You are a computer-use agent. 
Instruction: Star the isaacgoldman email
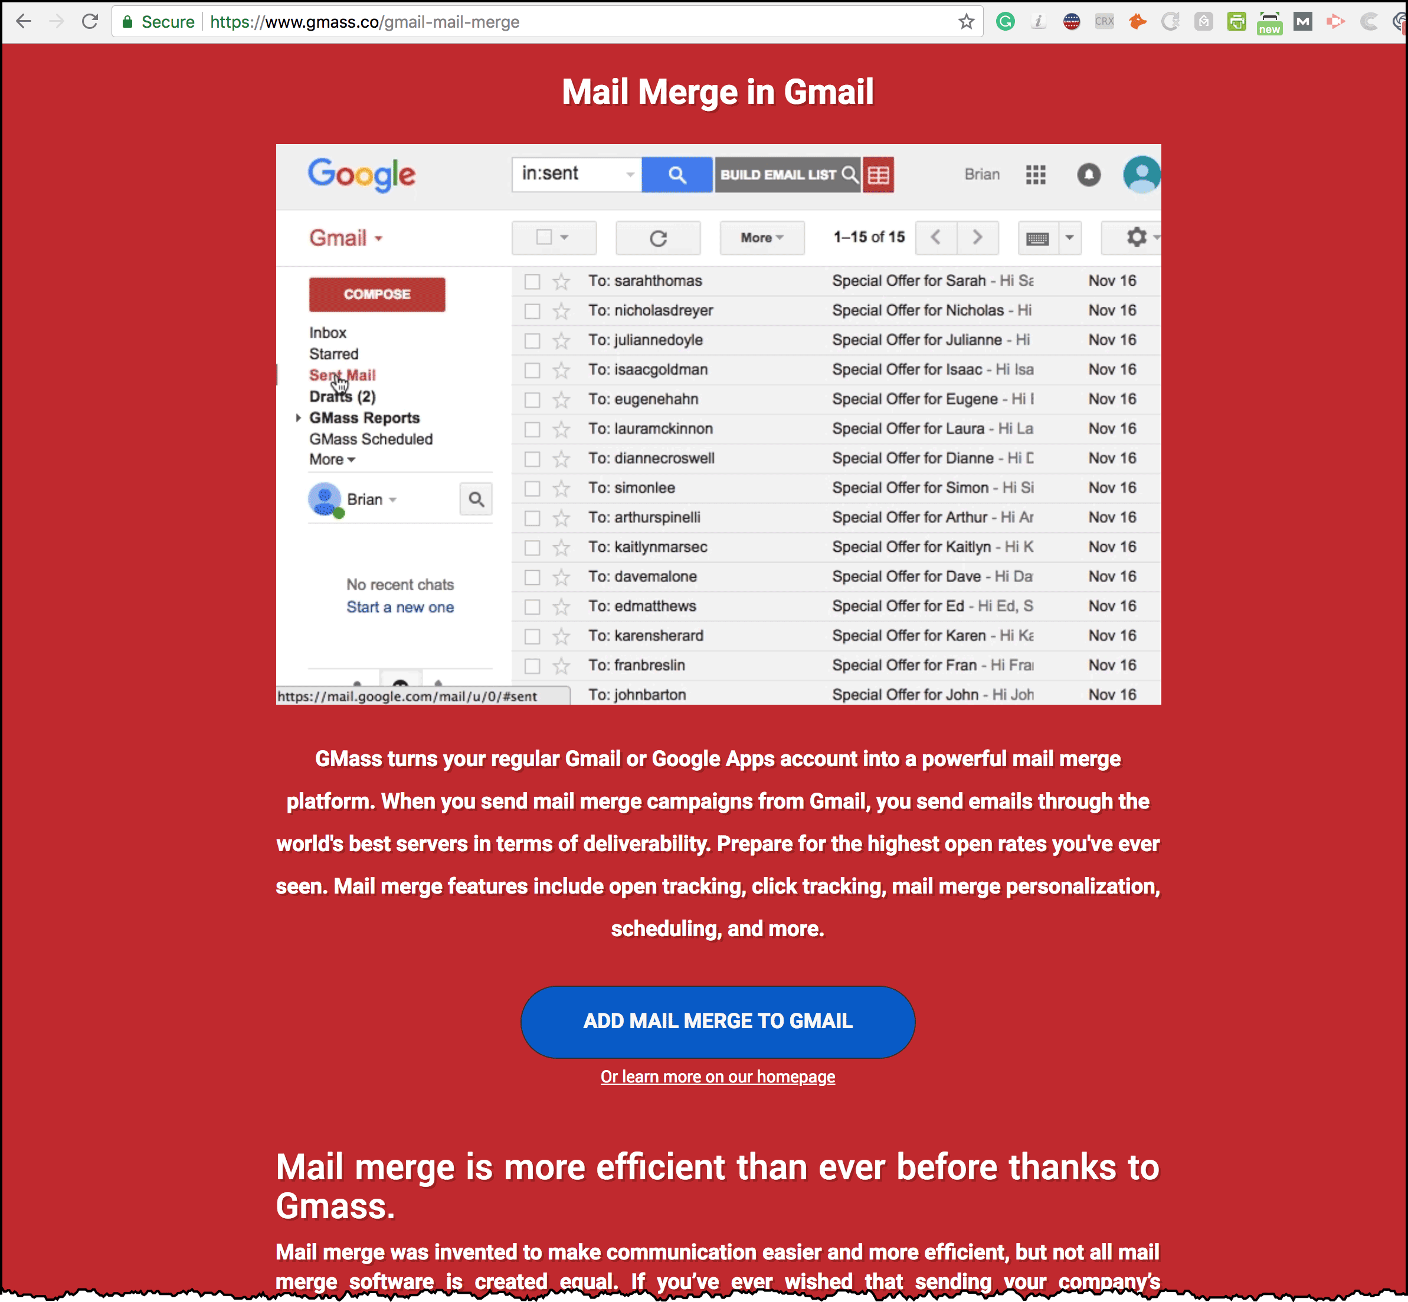pos(561,371)
